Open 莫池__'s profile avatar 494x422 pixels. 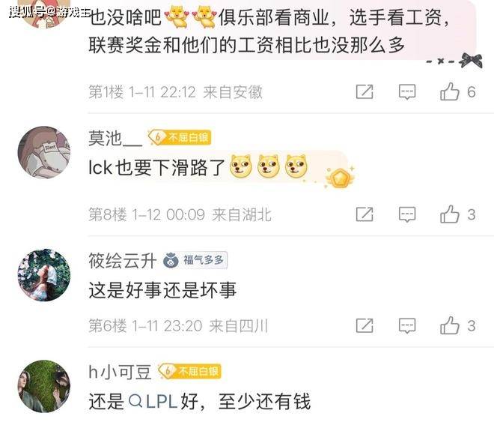pos(44,152)
